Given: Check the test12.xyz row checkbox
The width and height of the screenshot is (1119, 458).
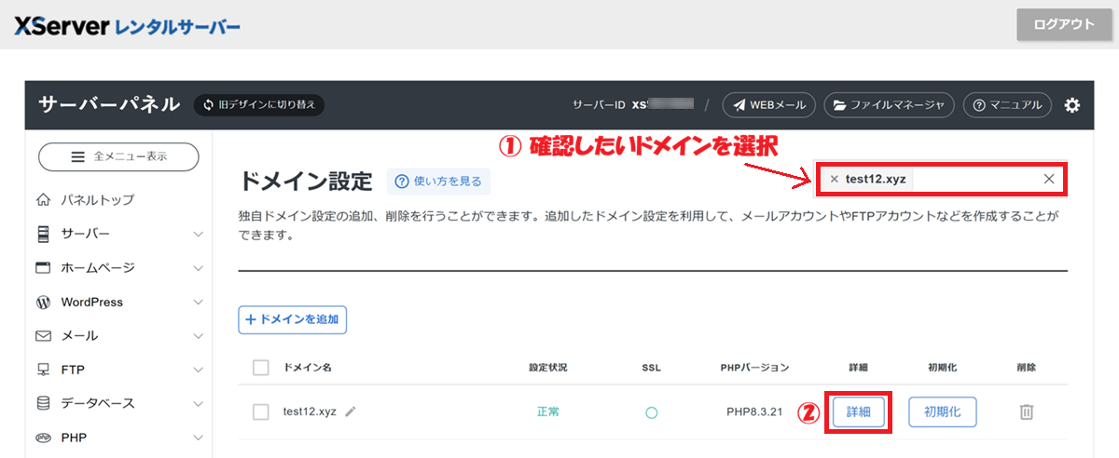Looking at the screenshot, I should 261,411.
